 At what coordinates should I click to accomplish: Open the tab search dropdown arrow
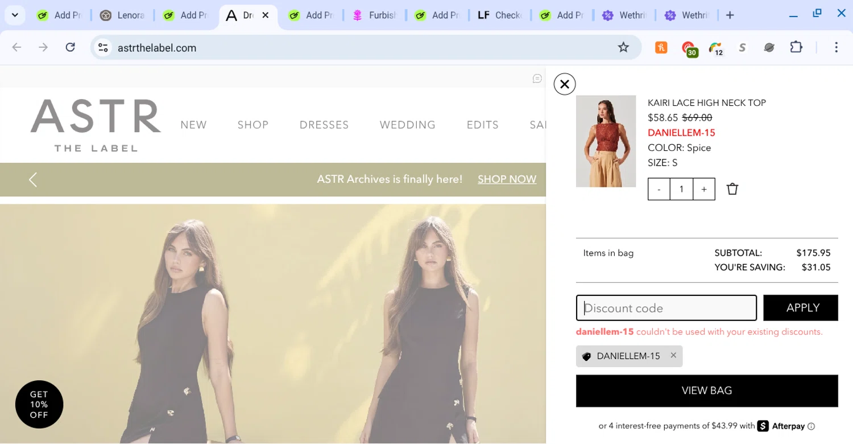click(15, 15)
